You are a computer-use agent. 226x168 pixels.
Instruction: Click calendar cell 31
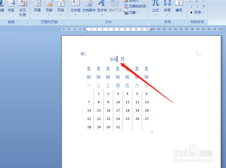[118, 127]
